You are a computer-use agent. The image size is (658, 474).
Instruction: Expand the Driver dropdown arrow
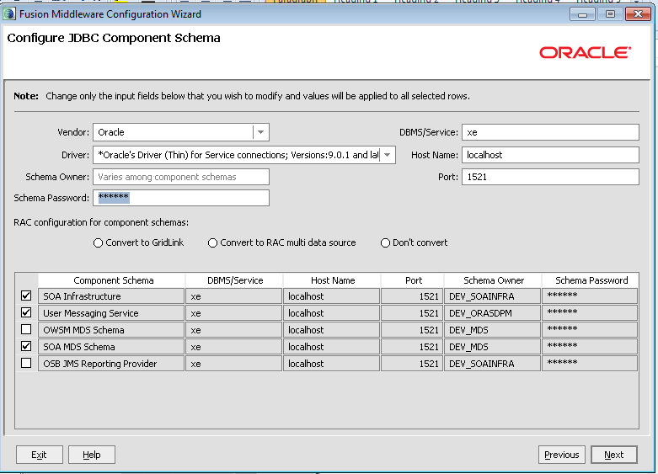tap(387, 155)
